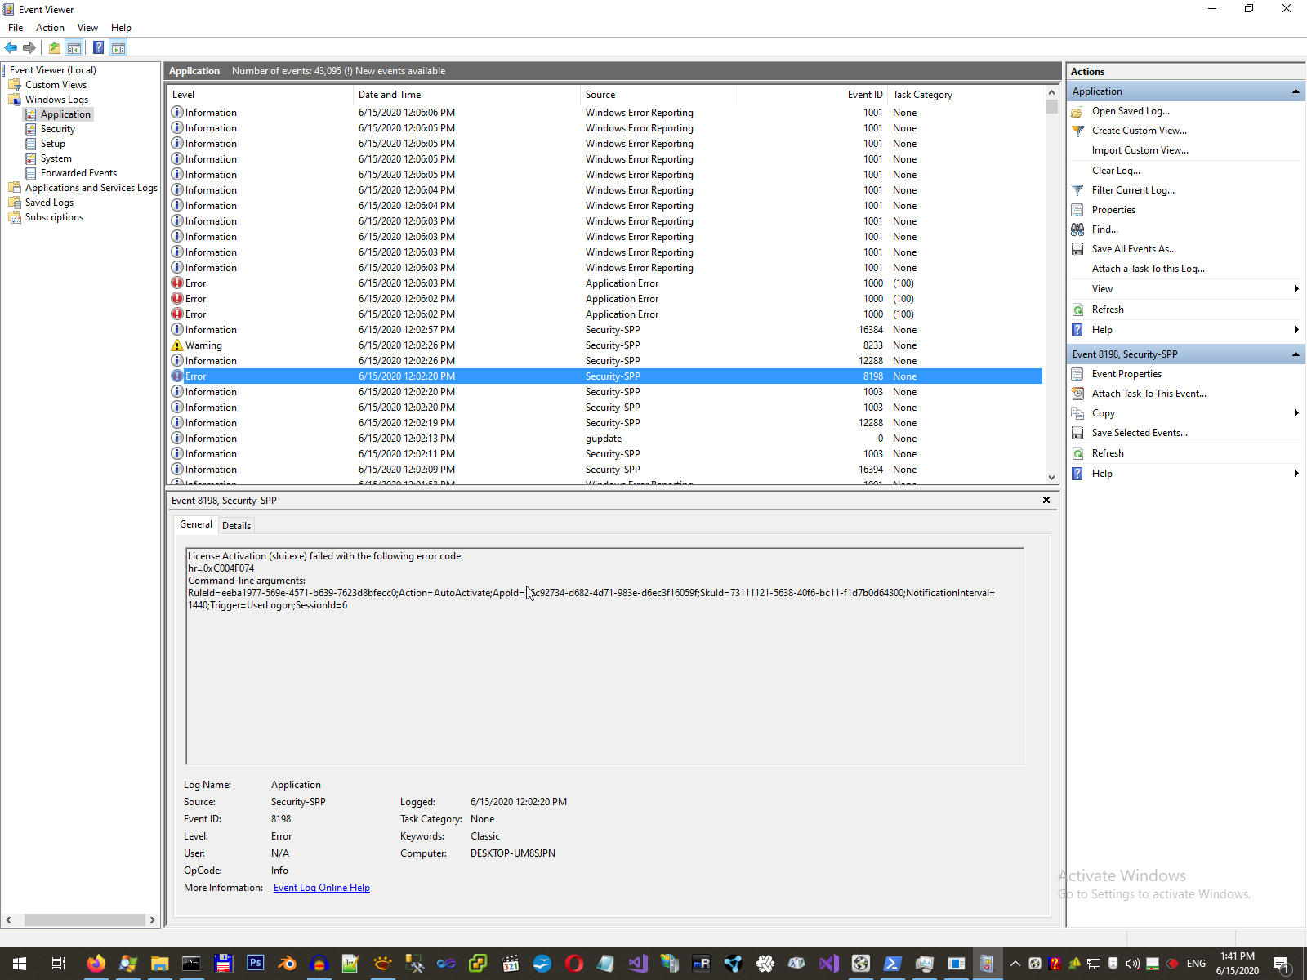Image resolution: width=1307 pixels, height=980 pixels.
Task: Switch to the General tab
Action: [196, 524]
